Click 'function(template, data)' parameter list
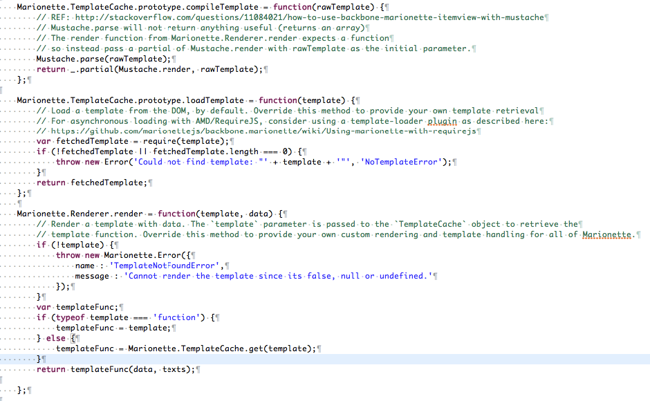Viewport: 650px width, 401px height. (x=215, y=214)
